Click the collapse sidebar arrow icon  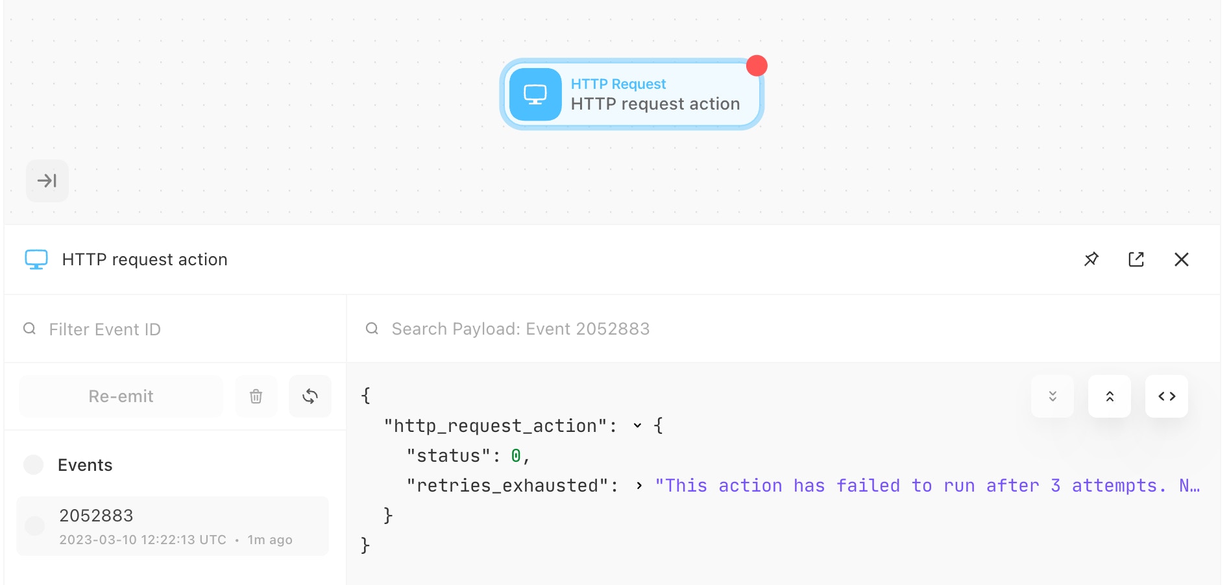pos(47,180)
